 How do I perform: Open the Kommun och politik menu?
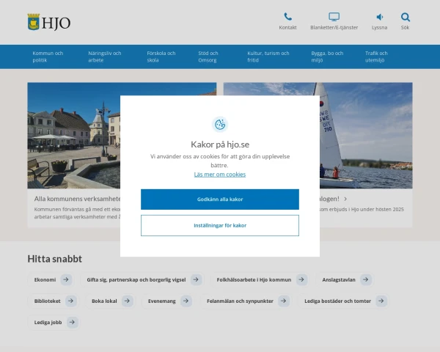pos(48,56)
